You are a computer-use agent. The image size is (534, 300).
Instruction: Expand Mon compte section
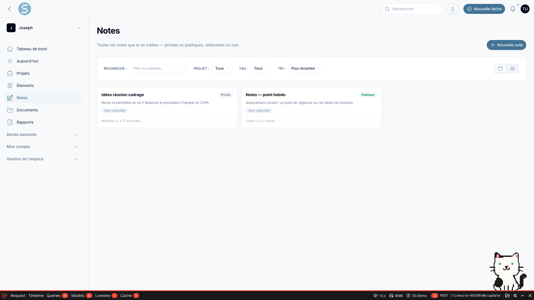pos(43,147)
